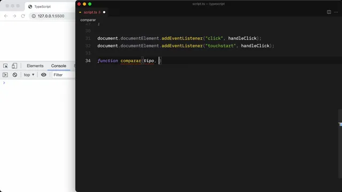The height and width of the screenshot is (192, 342).
Task: Reload the browser page
Action: (x=23, y=16)
